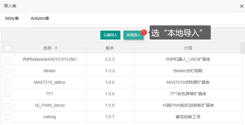This screenshot has height=125, width=245.
Task: Click the 睿龙创客工场 description
Action: coord(188,117)
